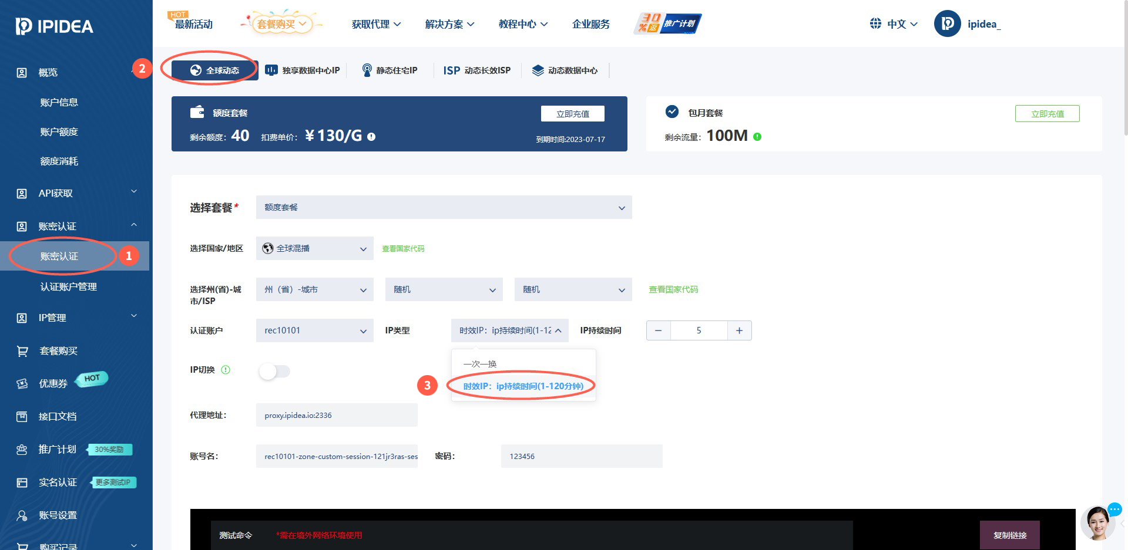Screen dimensions: 1128x550
Task: Click 查看国家代码 link beside city dropdowns
Action: tap(673, 289)
